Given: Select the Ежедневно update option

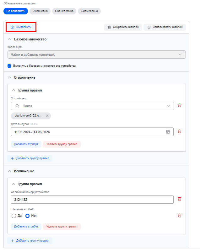Looking at the screenshot, I should click(x=40, y=11).
